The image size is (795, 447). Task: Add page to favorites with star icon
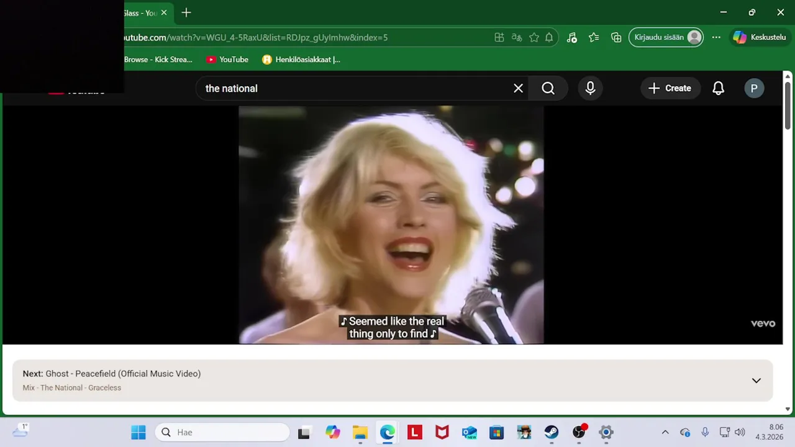[534, 37]
